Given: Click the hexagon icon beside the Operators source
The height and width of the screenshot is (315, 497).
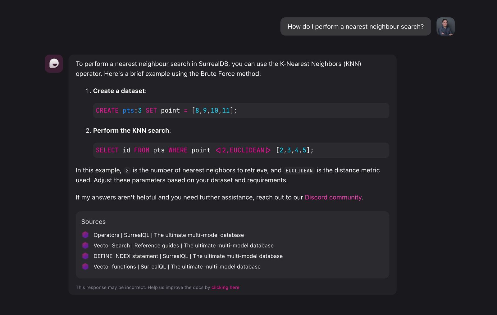Looking at the screenshot, I should [85, 235].
